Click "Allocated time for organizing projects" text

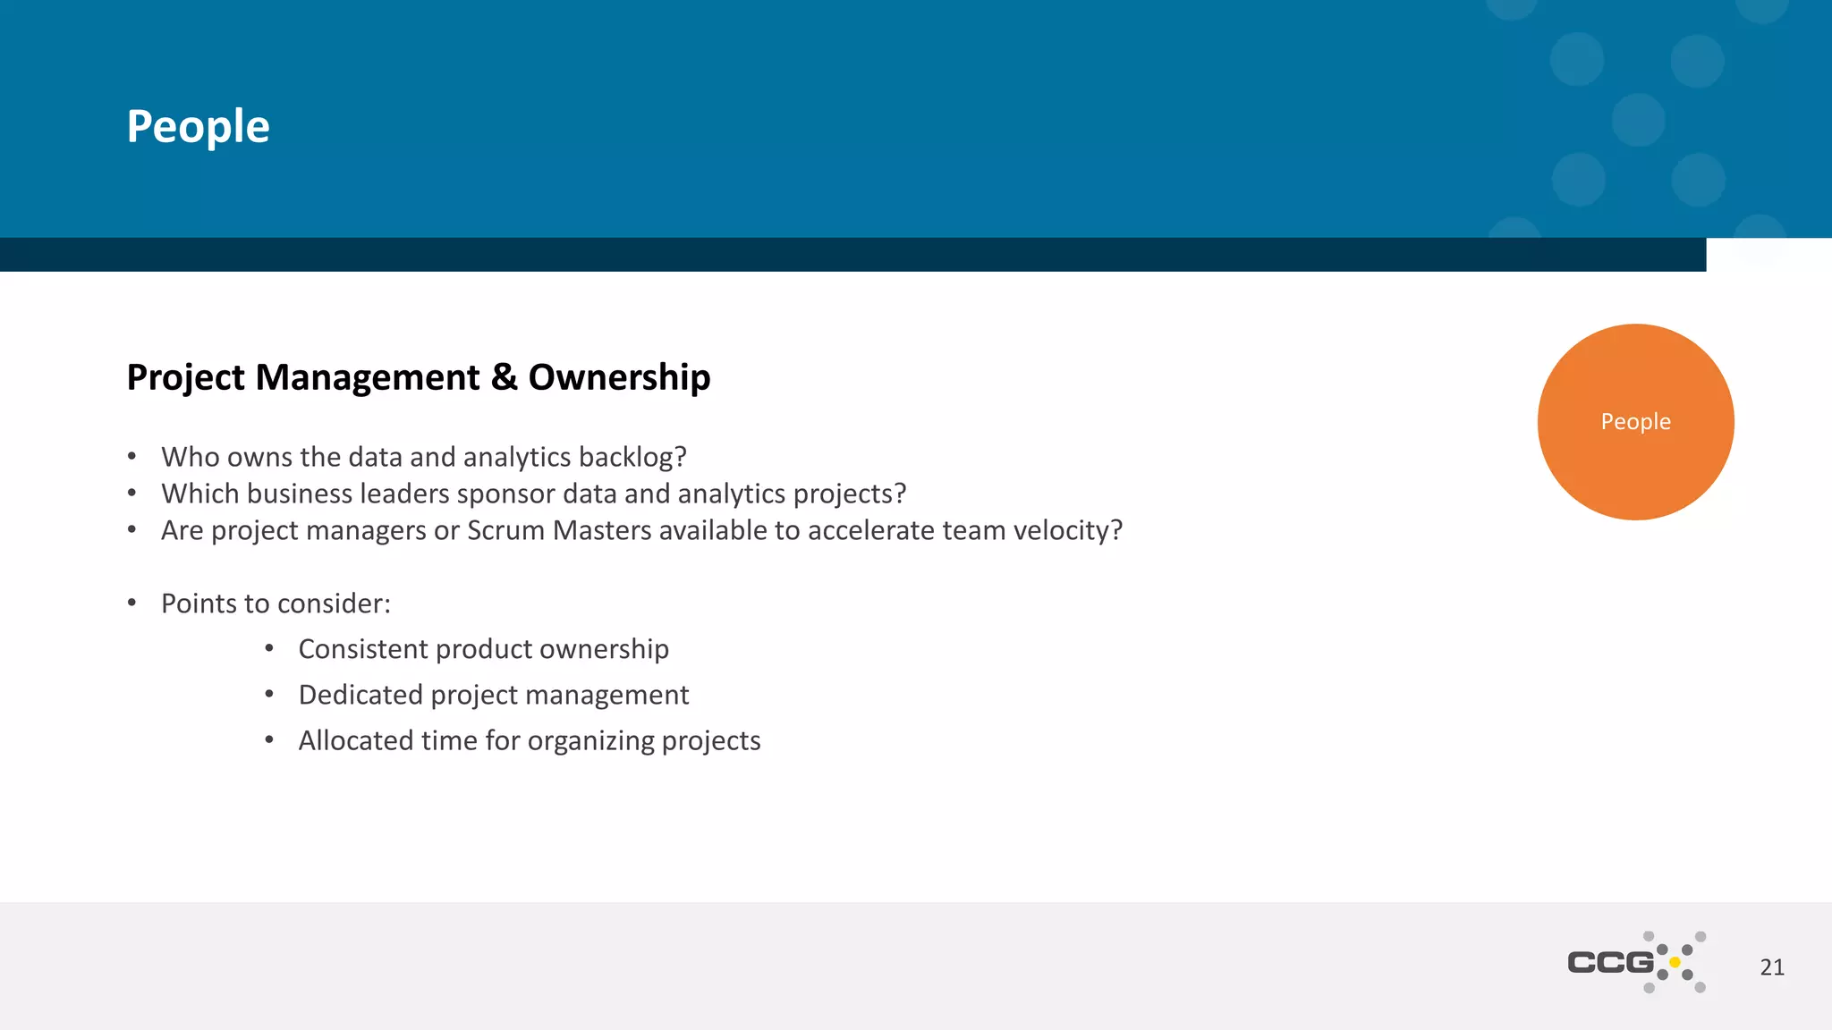pos(529,740)
